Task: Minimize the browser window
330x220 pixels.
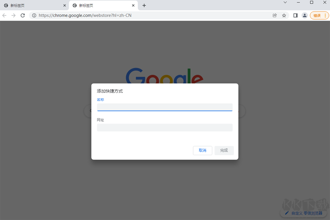Action: tap(298, 2)
